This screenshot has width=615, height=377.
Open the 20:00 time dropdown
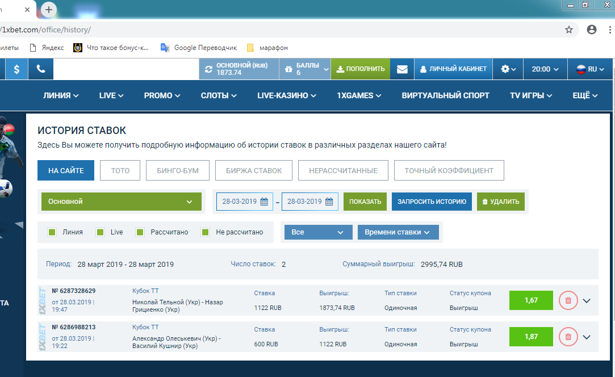[545, 69]
